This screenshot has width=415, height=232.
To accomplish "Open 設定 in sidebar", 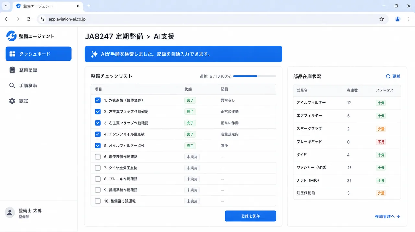I will coord(39,101).
